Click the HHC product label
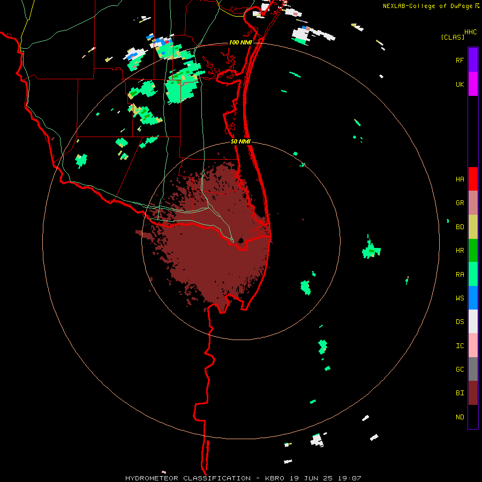Image resolution: width=482 pixels, height=482 pixels. (x=470, y=32)
